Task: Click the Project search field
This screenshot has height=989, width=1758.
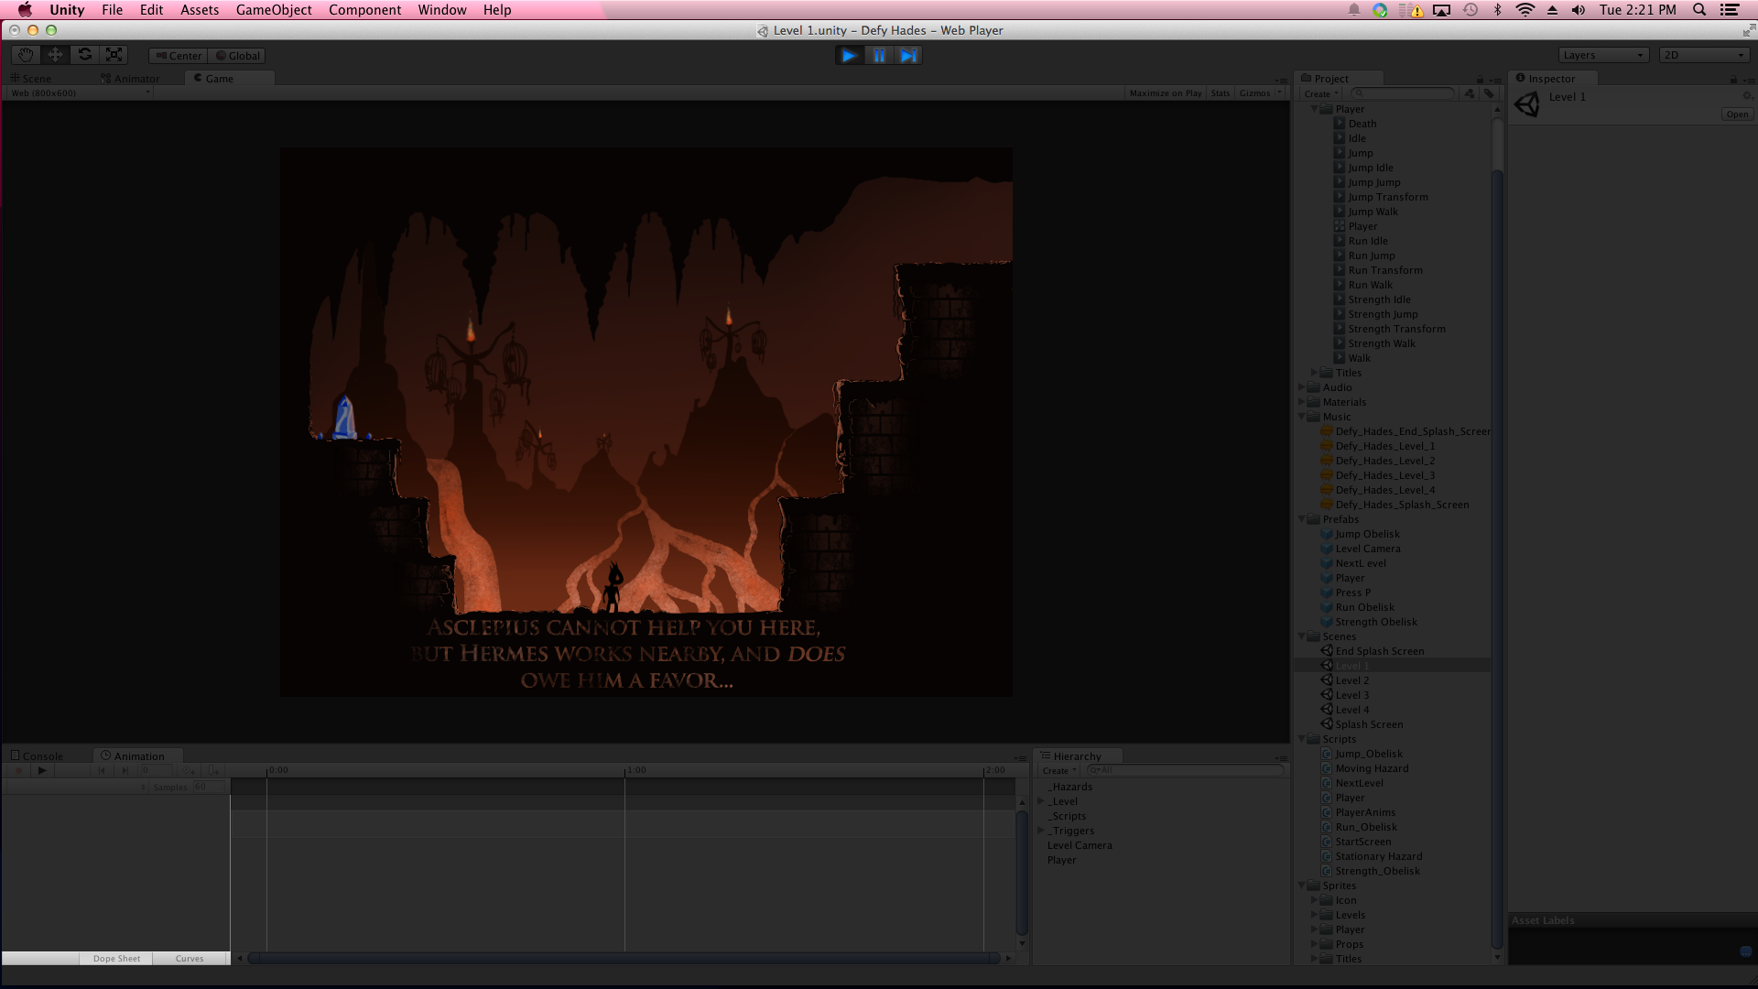Action: [1403, 93]
